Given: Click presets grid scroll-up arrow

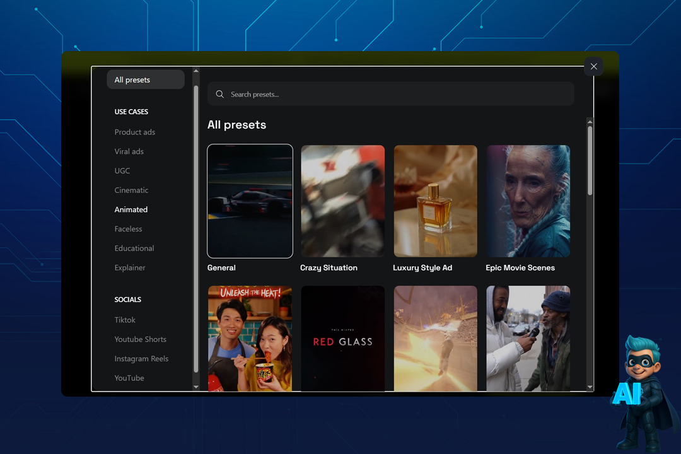Looking at the screenshot, I should pyautogui.click(x=590, y=120).
